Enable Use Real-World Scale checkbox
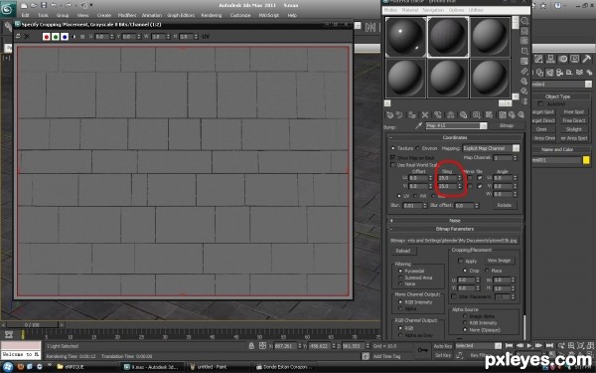 click(x=392, y=165)
